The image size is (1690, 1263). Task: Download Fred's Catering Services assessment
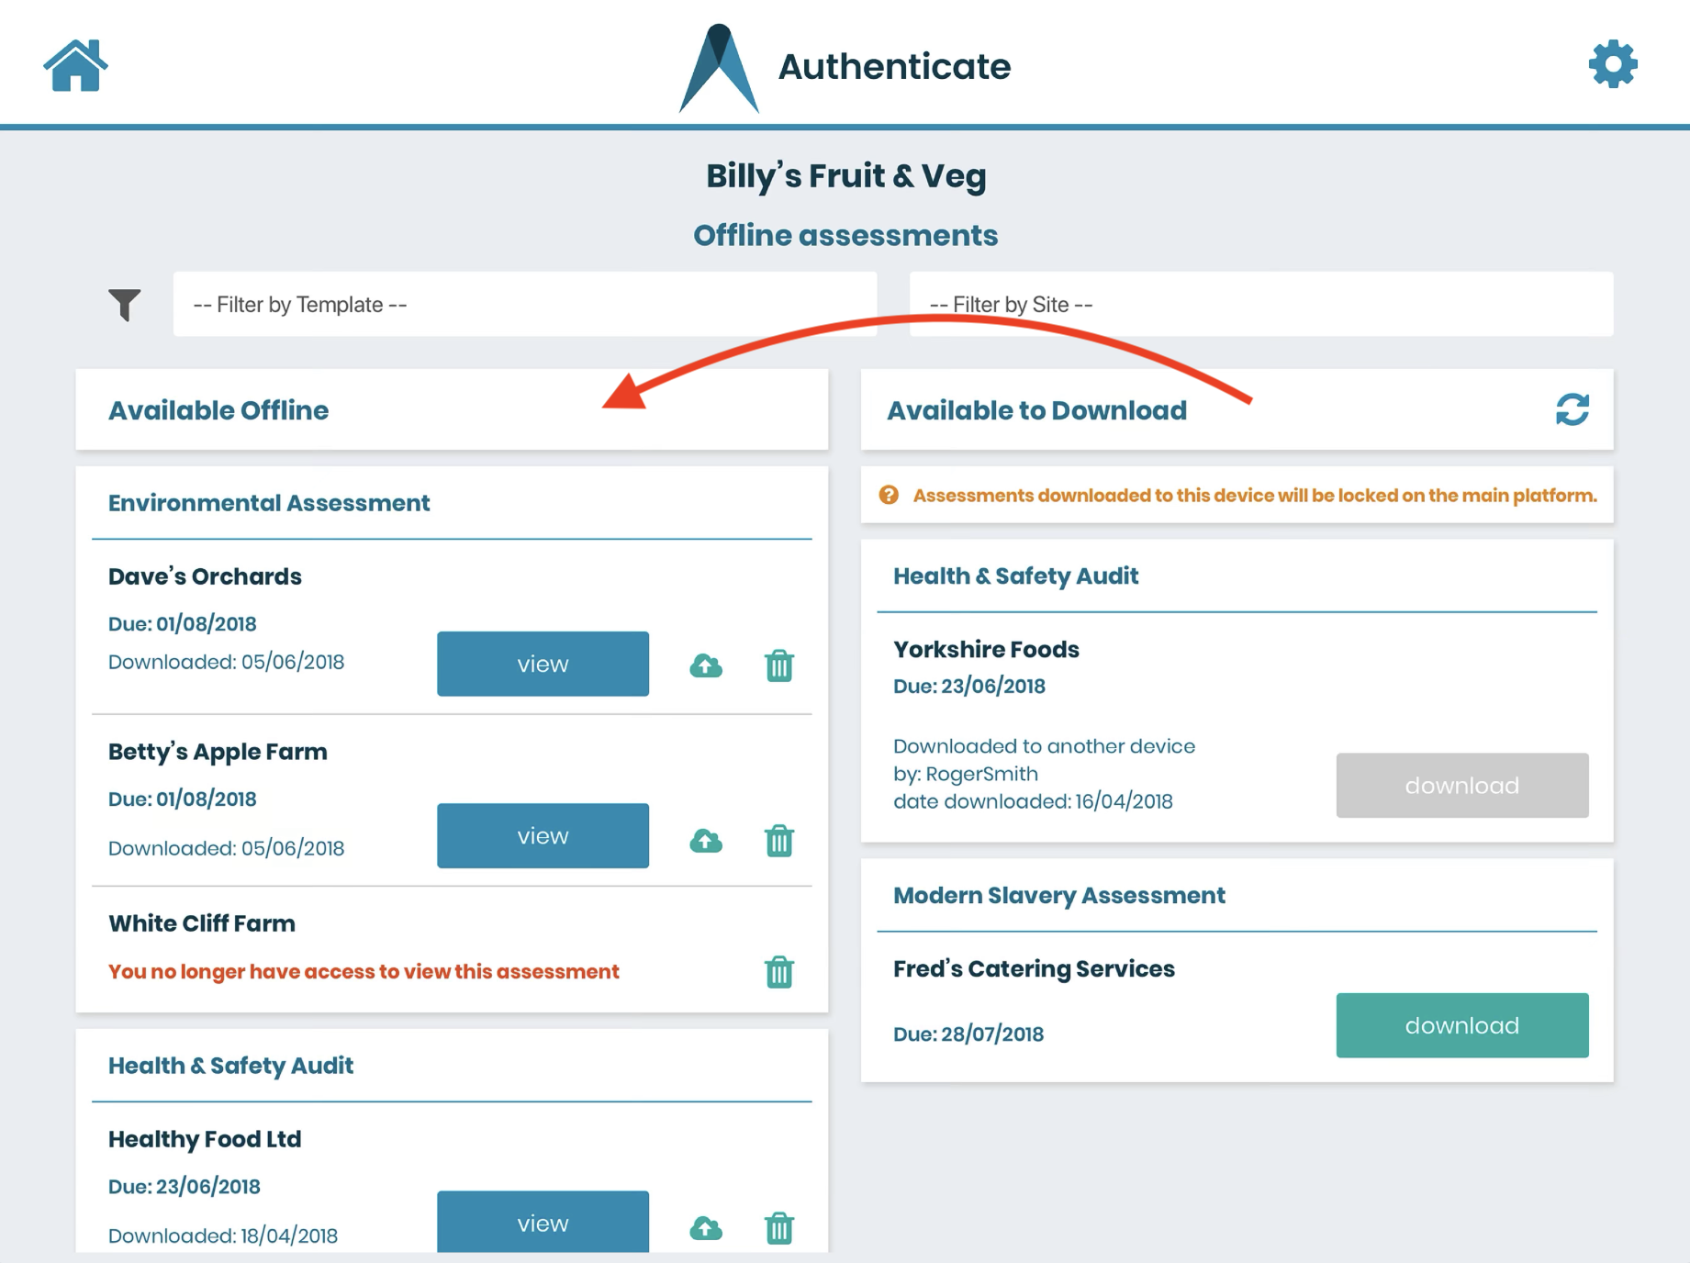point(1461,1025)
